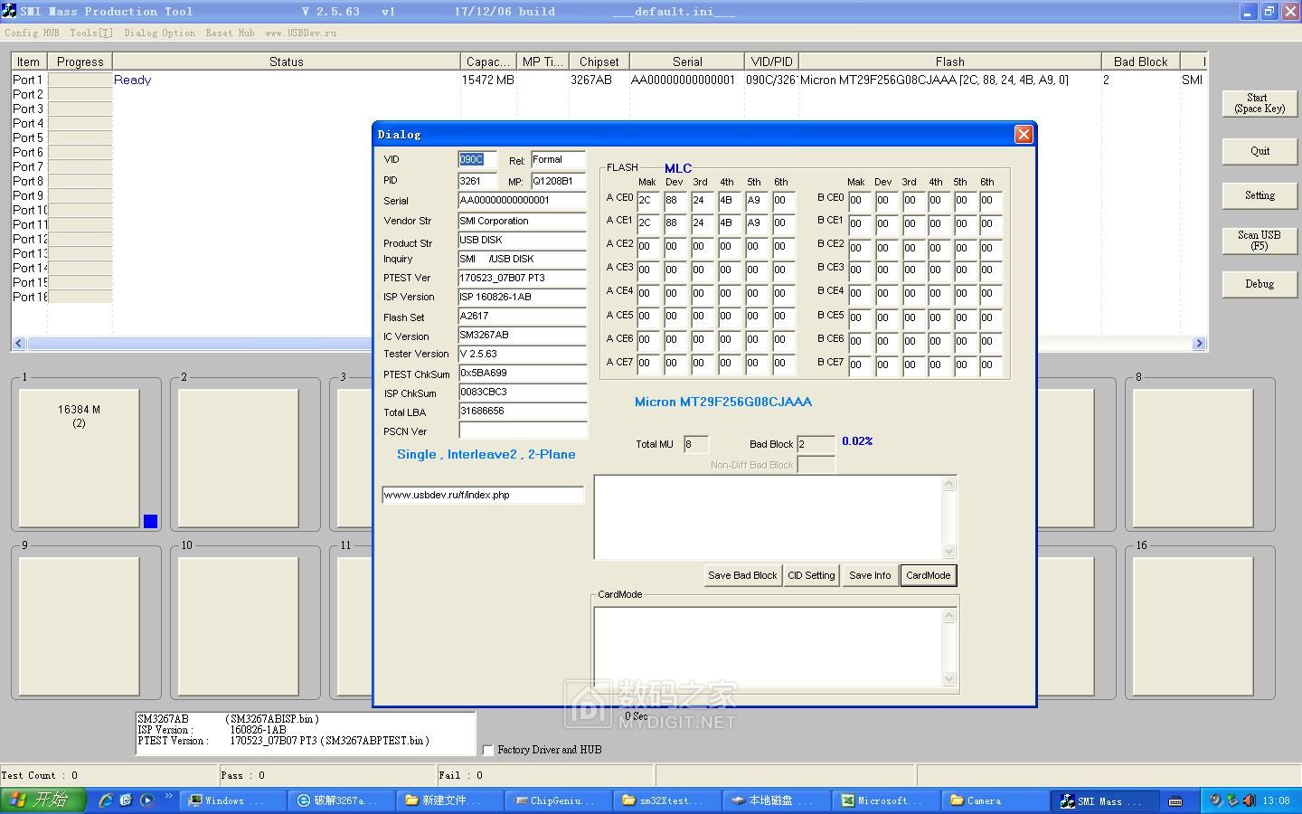
Task: Click the Save Info button
Action: tap(870, 575)
